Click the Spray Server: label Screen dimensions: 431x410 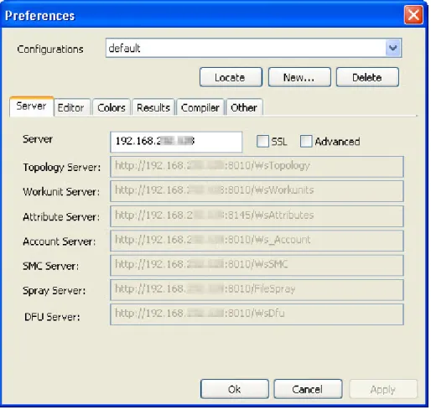tap(55, 291)
